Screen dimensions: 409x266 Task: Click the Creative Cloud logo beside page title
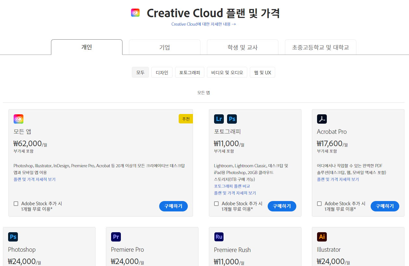point(135,13)
